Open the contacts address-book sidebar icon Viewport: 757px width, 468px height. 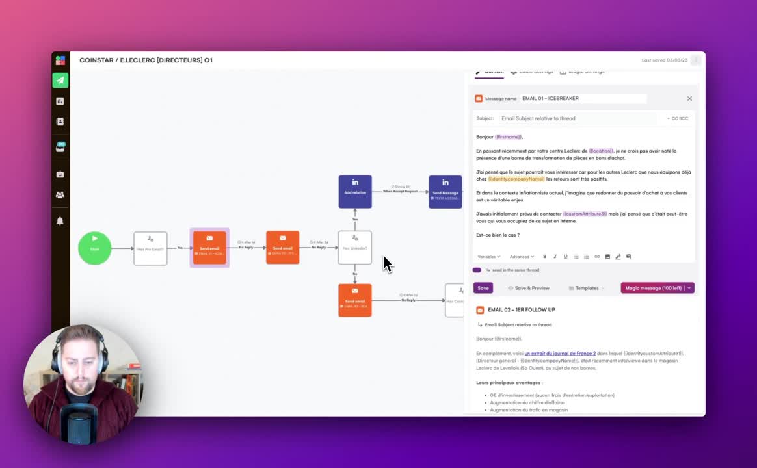coord(60,122)
